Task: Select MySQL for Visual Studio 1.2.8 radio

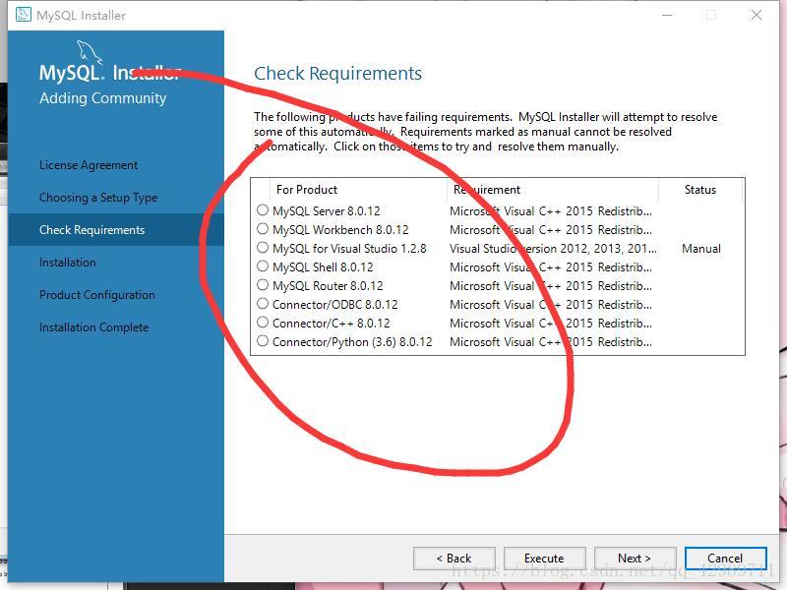Action: pos(263,248)
